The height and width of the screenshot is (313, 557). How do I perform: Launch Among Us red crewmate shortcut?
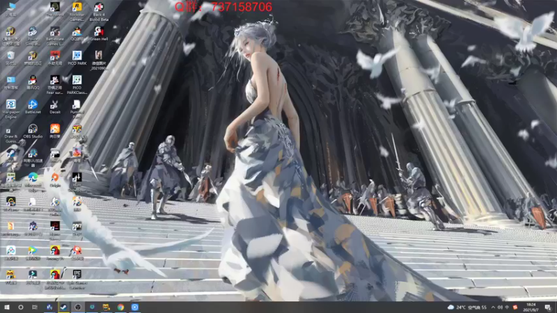[x=55, y=254]
